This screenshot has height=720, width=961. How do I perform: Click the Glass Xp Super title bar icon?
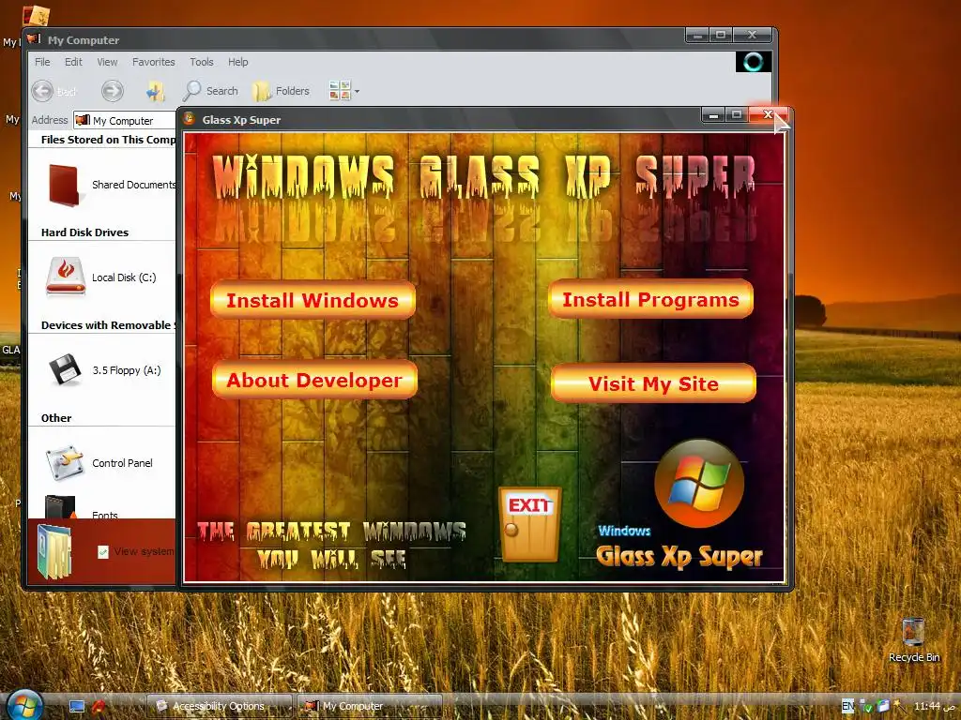tap(190, 119)
